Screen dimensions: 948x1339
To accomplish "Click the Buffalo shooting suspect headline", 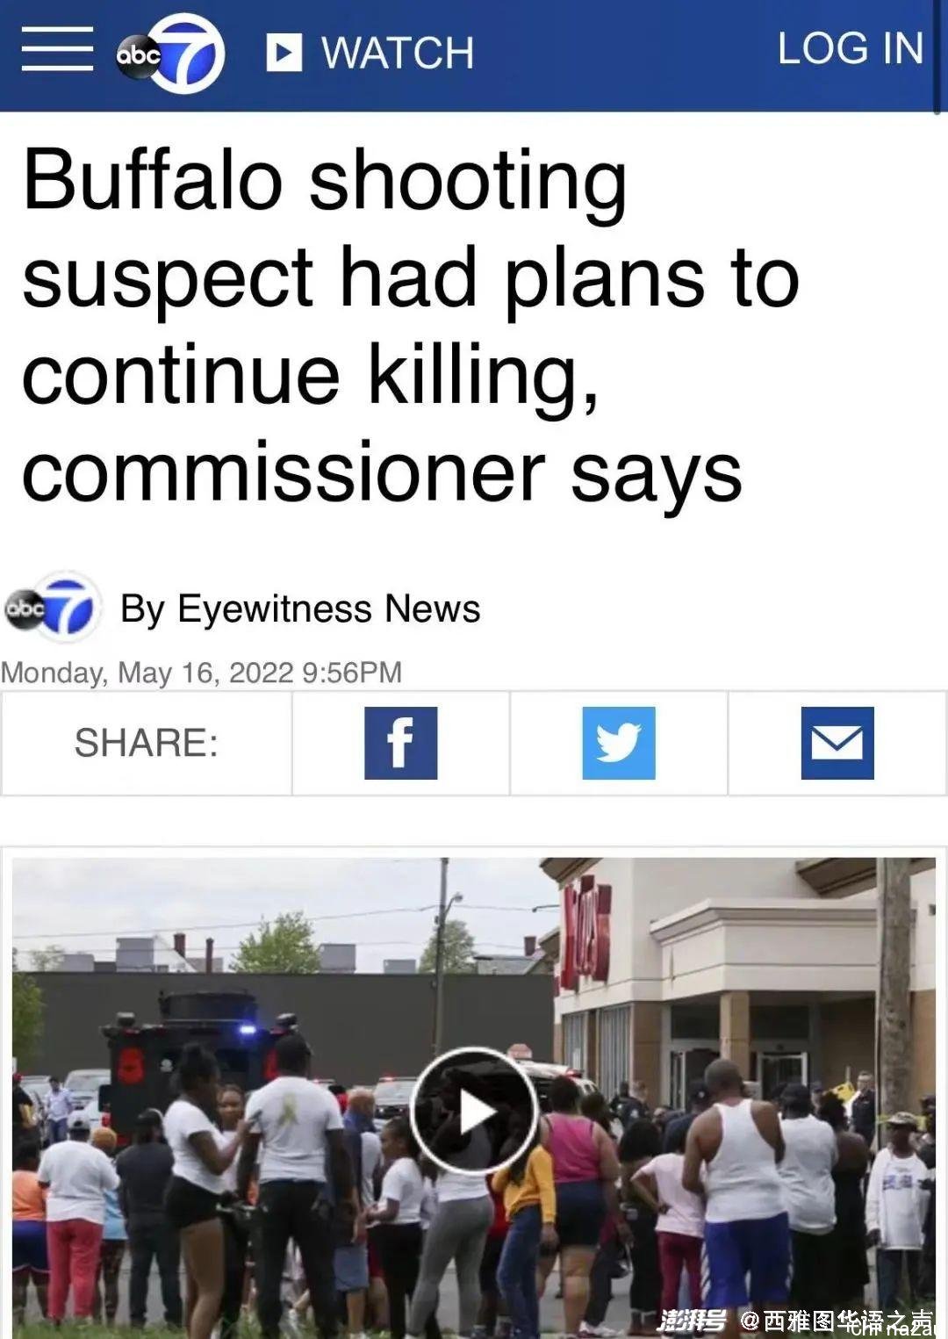I will coord(412,326).
